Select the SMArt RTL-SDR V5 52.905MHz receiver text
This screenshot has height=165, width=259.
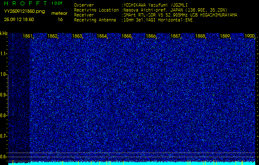[180, 15]
